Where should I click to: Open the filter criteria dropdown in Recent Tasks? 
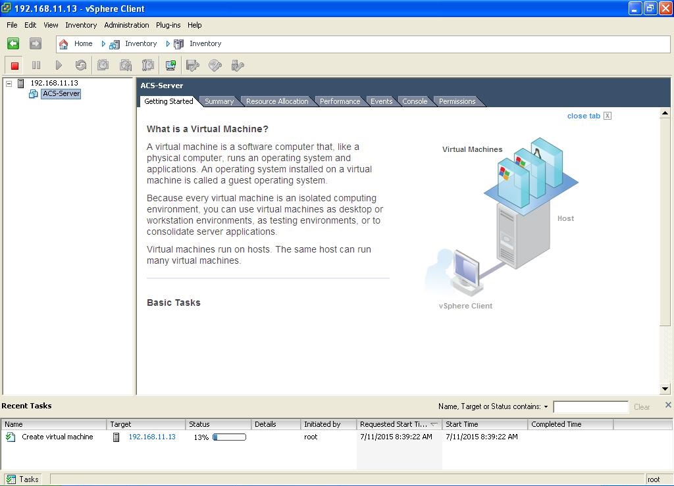click(x=546, y=407)
